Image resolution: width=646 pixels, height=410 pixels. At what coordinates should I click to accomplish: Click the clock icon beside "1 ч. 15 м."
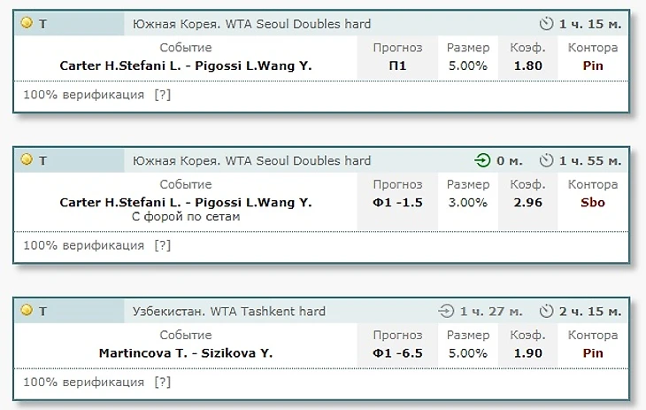coord(546,24)
